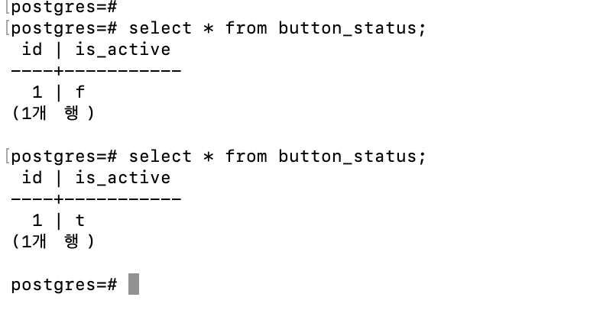Click 'select' in the second query command

160,157
